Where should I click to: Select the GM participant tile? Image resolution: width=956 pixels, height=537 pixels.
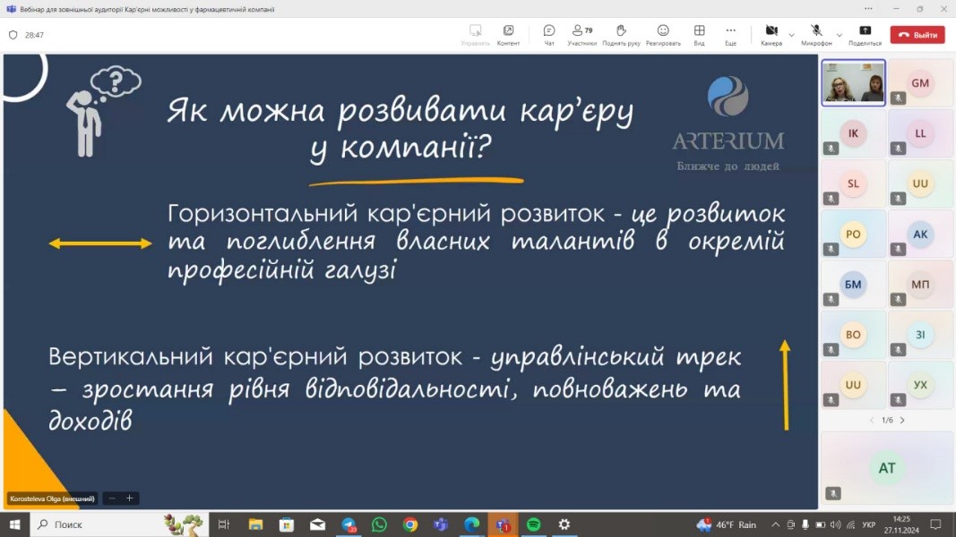tap(920, 83)
